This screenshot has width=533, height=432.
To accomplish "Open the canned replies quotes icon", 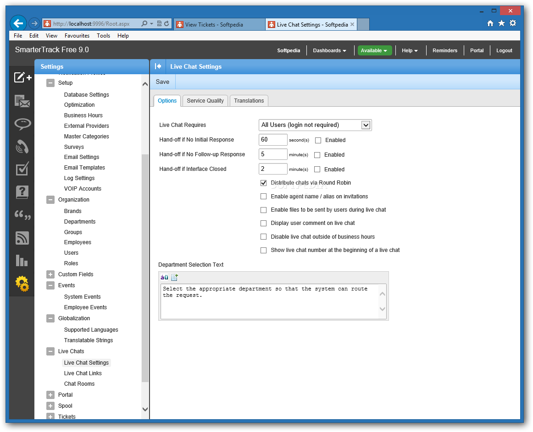I will point(22,215).
